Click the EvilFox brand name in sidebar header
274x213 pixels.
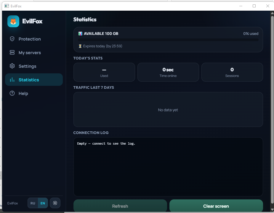click(x=32, y=21)
